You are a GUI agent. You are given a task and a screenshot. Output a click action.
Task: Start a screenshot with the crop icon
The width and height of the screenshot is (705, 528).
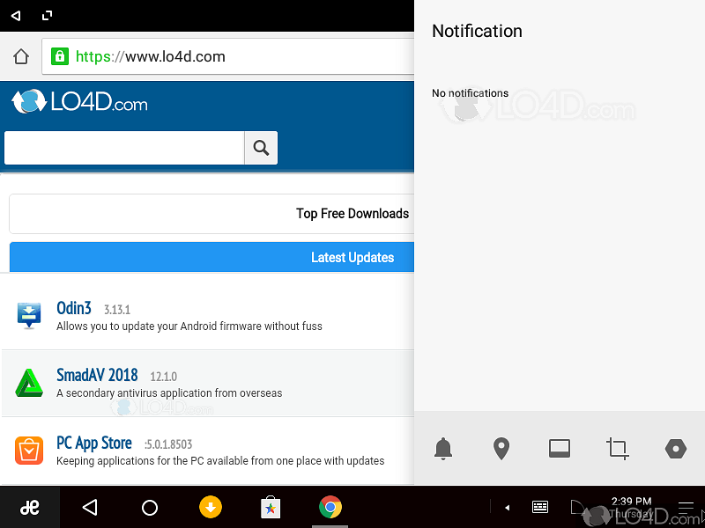point(618,449)
